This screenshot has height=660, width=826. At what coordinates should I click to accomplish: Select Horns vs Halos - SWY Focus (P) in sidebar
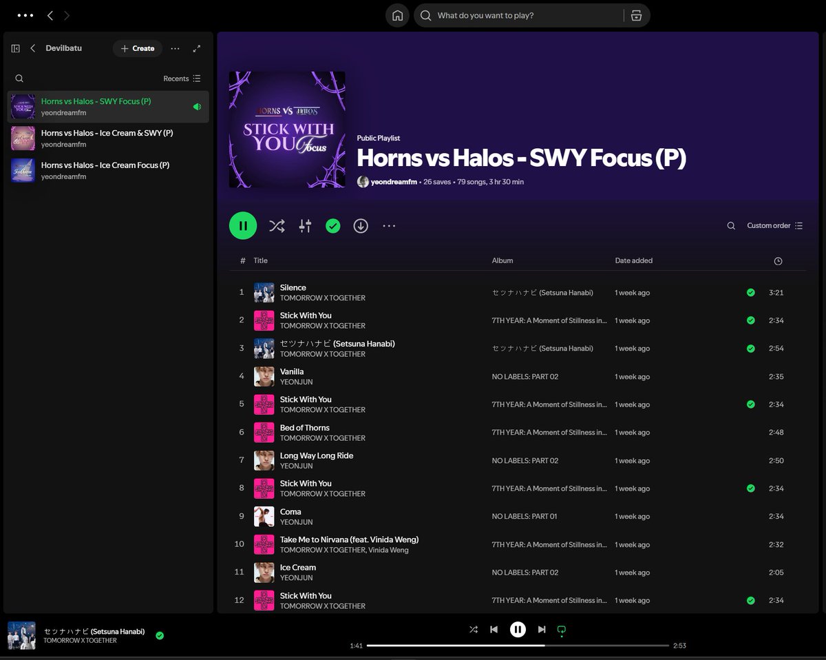coord(108,107)
